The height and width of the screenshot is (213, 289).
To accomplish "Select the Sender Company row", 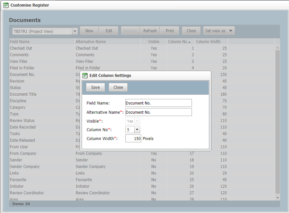I will (25, 167).
